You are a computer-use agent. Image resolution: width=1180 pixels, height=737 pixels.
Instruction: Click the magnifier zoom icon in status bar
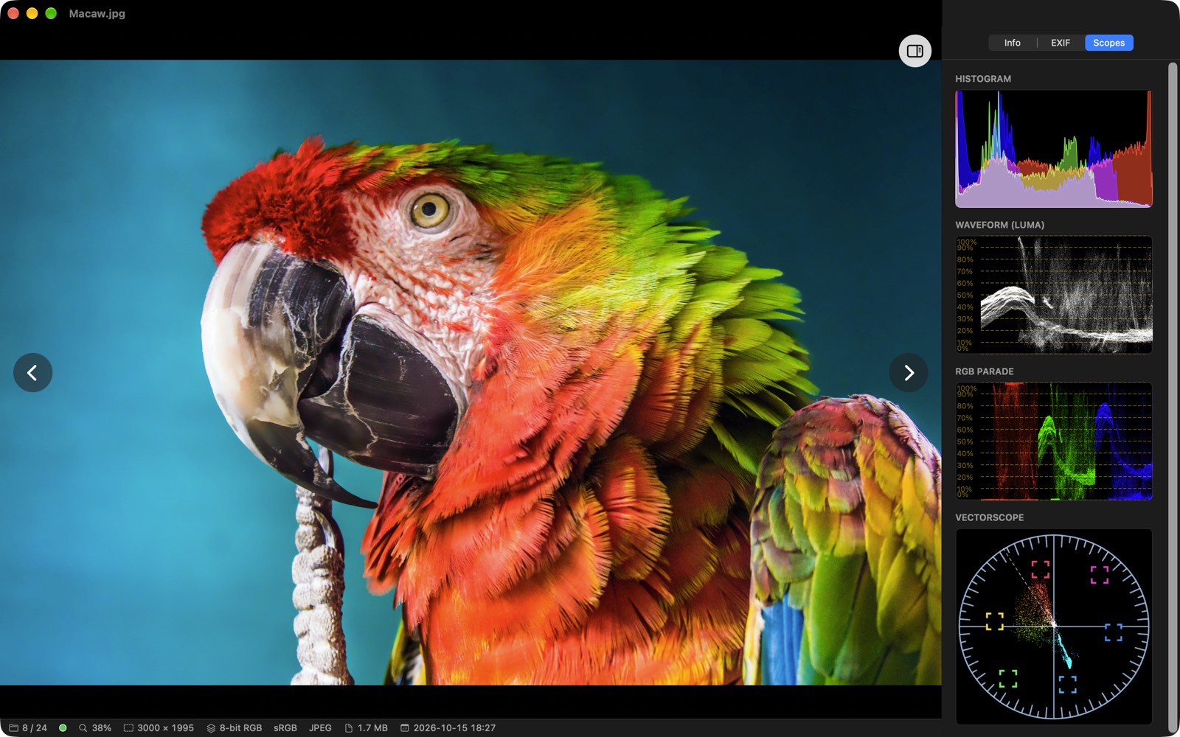coord(83,727)
